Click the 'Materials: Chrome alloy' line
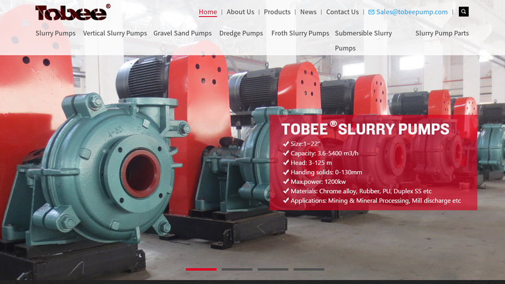Image resolution: width=505 pixels, height=284 pixels. (x=361, y=191)
